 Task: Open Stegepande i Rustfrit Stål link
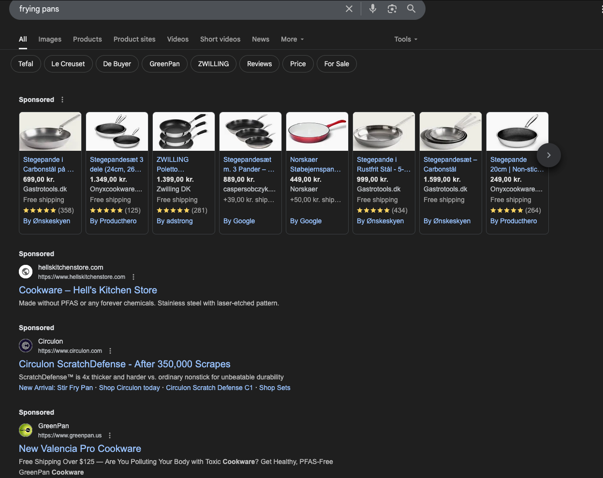tap(383, 164)
